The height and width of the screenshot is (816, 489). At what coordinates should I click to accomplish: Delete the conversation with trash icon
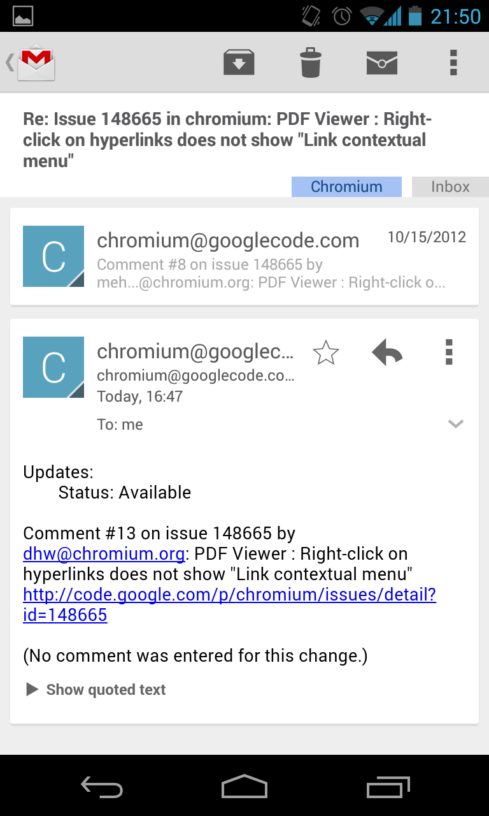311,62
